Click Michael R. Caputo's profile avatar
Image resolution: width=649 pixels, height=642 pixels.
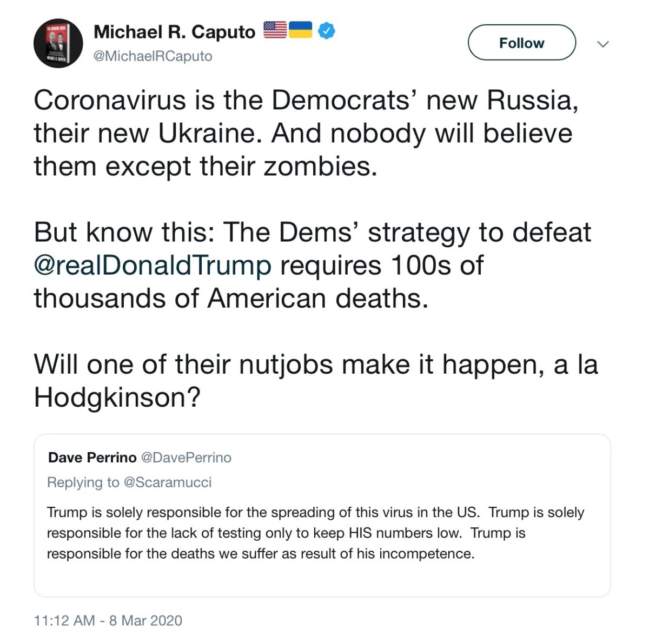click(x=58, y=43)
